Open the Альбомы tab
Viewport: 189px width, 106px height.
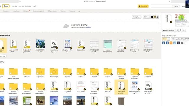pos(17,11)
